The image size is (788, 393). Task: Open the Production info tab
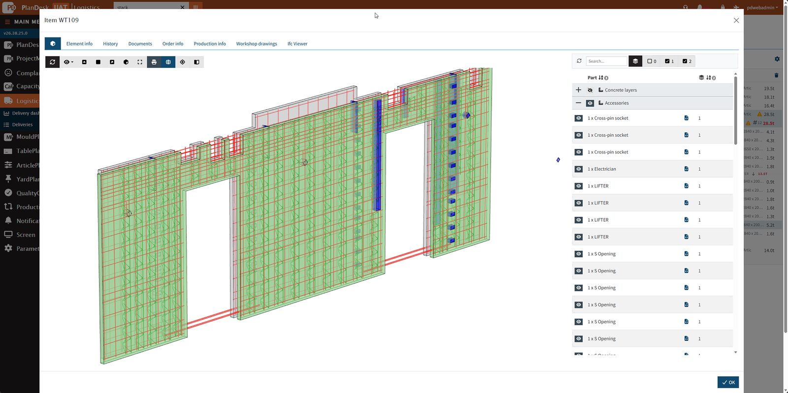click(210, 44)
